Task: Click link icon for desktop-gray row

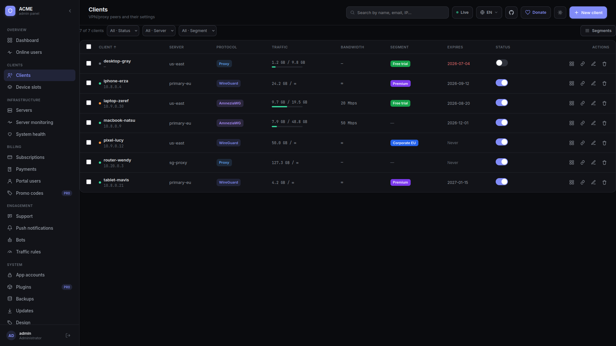Action: point(583,64)
